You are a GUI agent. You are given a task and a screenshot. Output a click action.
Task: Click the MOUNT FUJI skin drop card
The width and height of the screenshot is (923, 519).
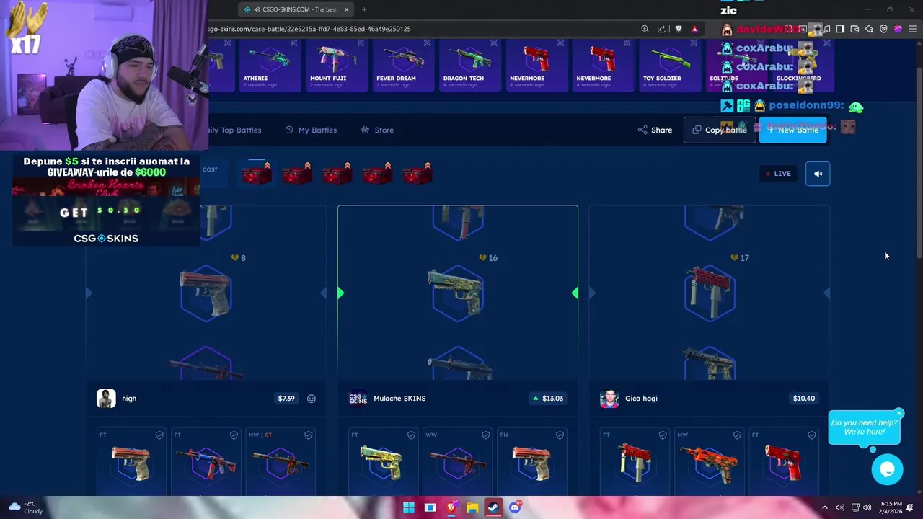click(336, 65)
